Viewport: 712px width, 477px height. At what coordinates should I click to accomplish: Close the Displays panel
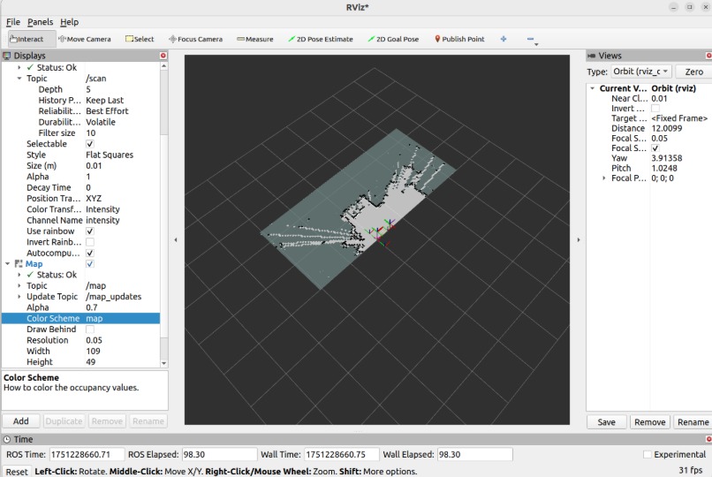pyautogui.click(x=163, y=56)
